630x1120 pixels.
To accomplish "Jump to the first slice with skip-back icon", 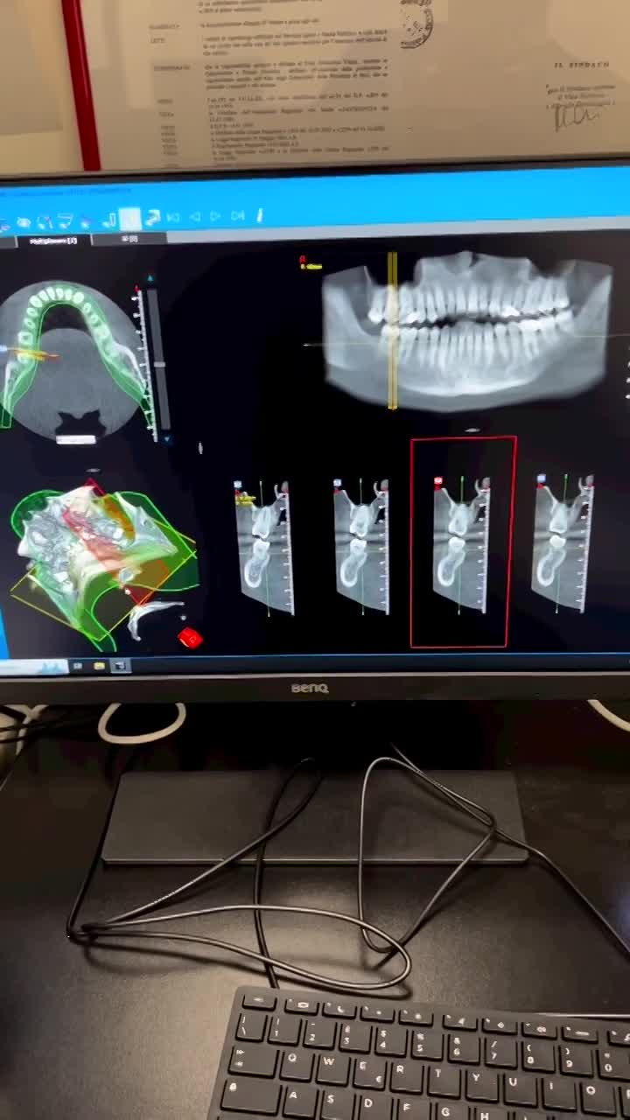I will 172,216.
